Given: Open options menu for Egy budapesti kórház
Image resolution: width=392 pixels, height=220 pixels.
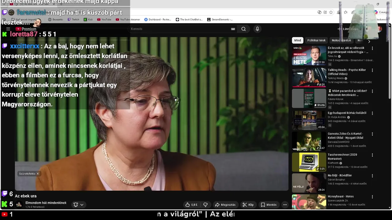Looking at the screenshot, I should click(372, 113).
